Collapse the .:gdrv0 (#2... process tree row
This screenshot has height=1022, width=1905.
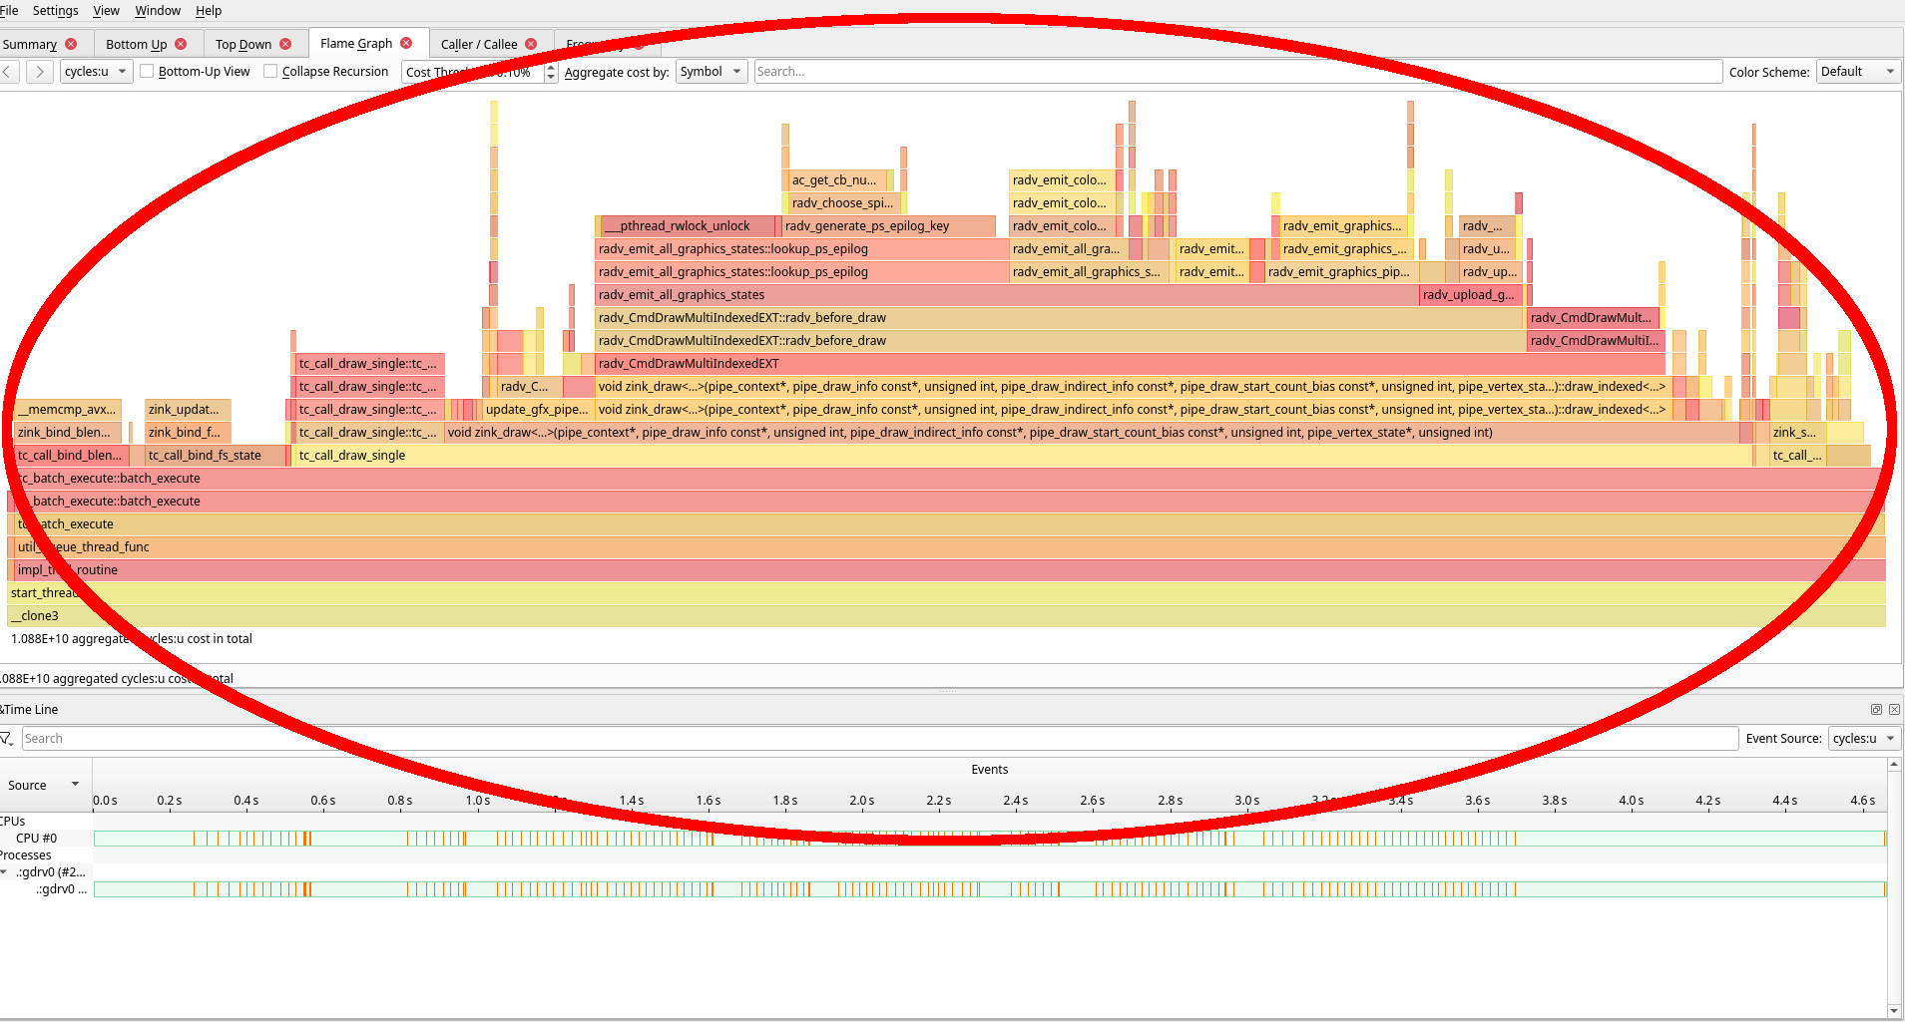(x=5, y=872)
